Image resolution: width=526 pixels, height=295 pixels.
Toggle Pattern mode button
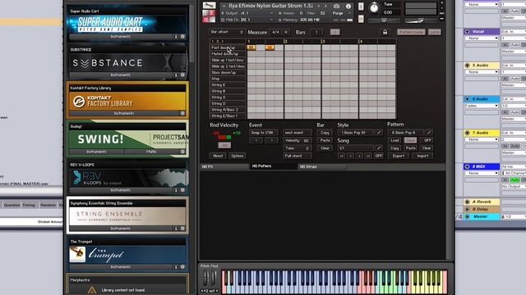tap(411, 32)
